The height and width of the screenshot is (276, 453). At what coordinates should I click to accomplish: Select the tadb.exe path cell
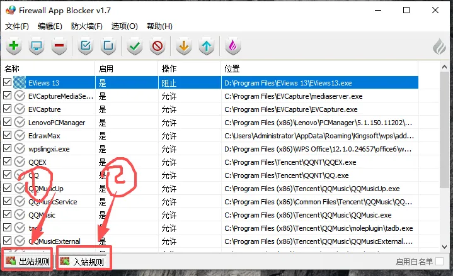pyautogui.click(x=319, y=228)
